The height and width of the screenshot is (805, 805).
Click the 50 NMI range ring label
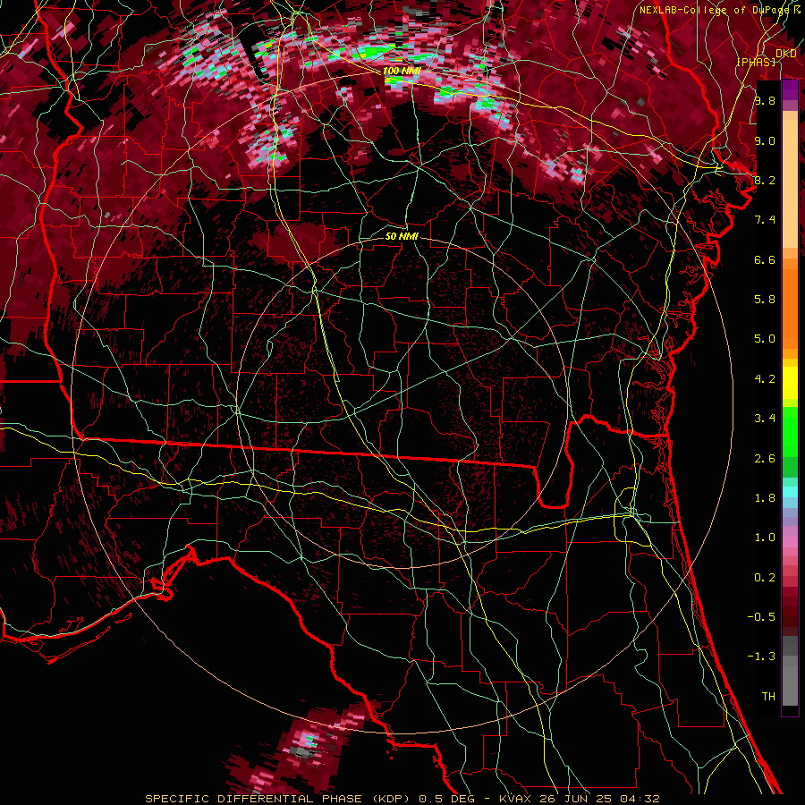402,236
